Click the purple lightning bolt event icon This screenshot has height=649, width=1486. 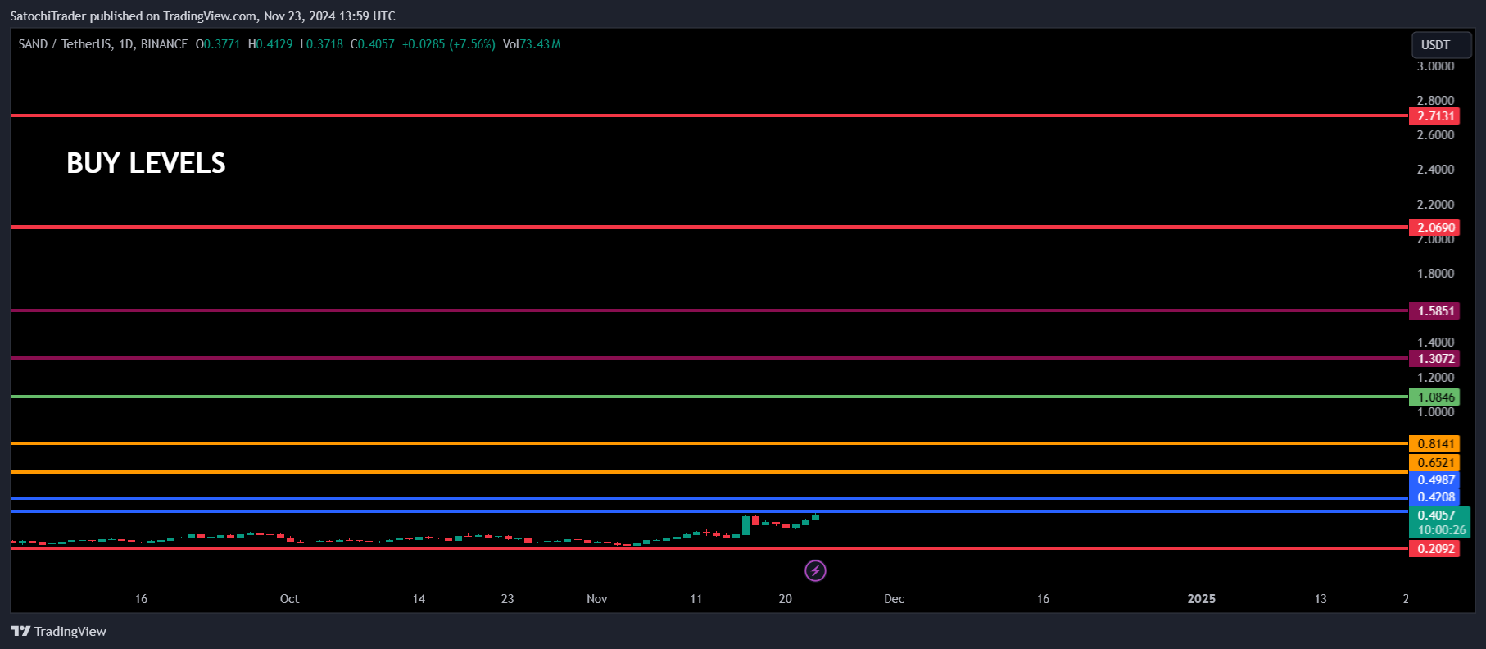click(815, 570)
